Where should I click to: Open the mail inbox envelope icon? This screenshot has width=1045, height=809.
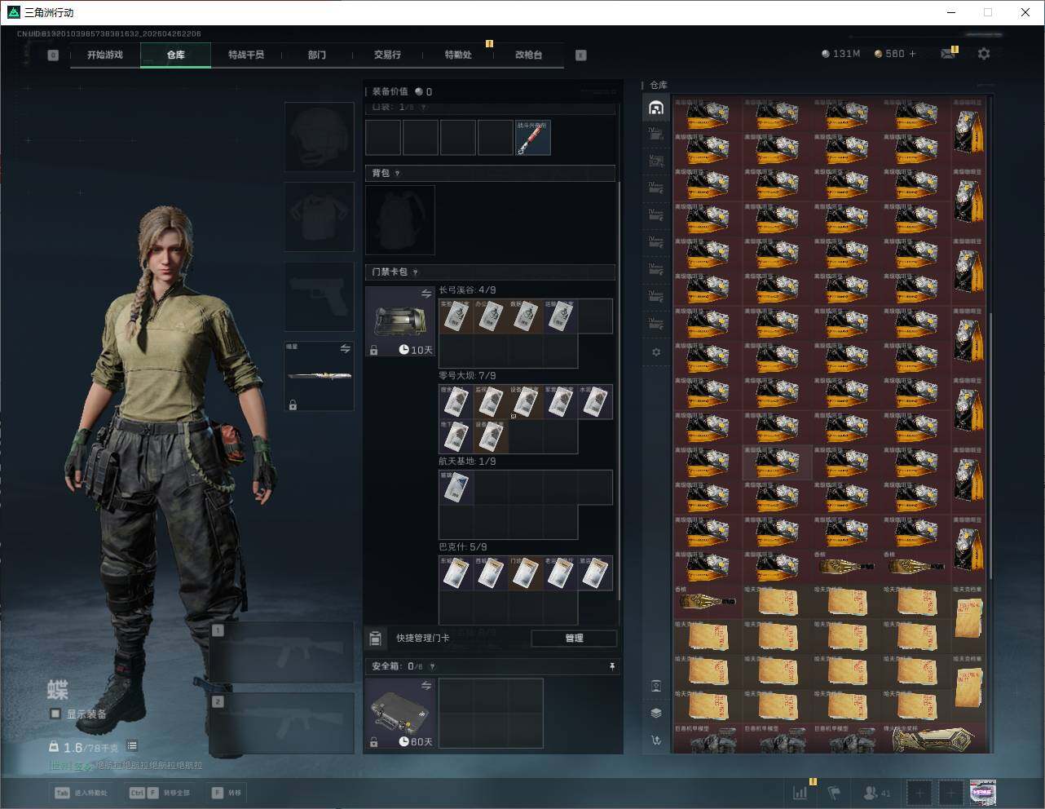point(947,54)
